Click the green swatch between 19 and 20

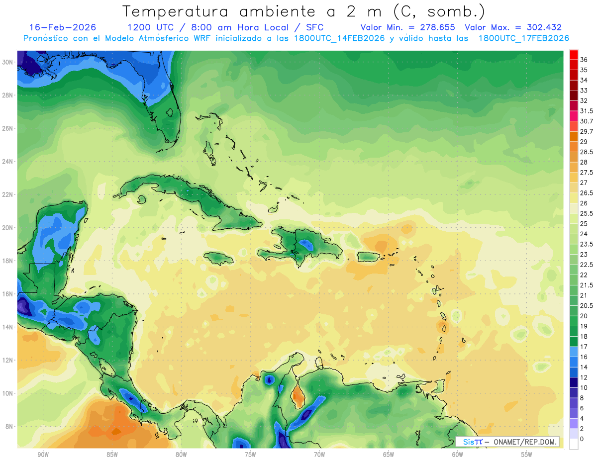coord(574,321)
